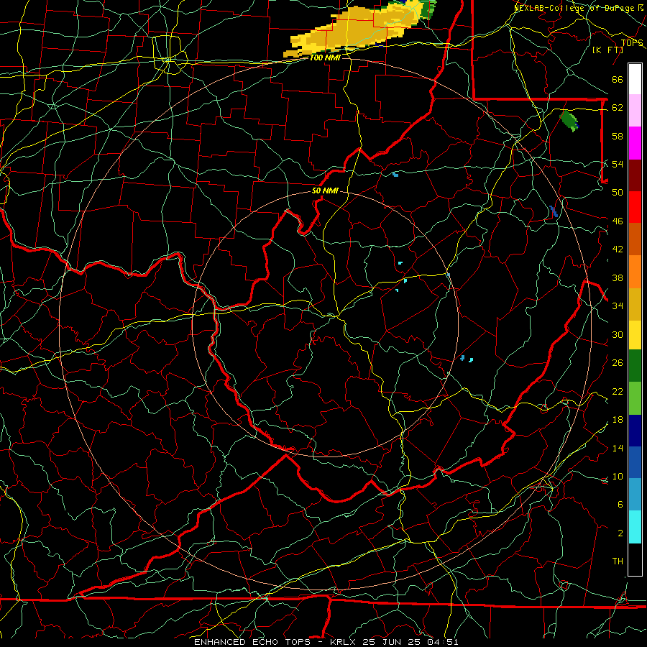Select the yellow swatch beside 30
This screenshot has height=647, width=647.
pyautogui.click(x=635, y=335)
